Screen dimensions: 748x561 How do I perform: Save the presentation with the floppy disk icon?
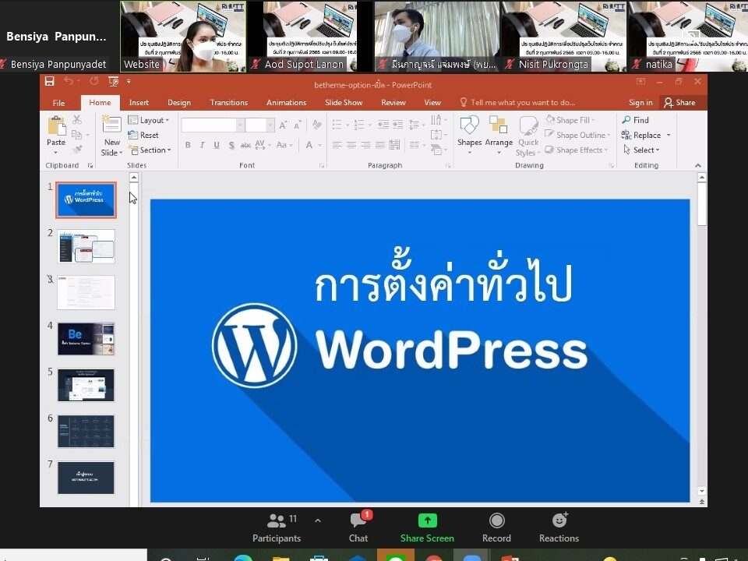click(50, 82)
